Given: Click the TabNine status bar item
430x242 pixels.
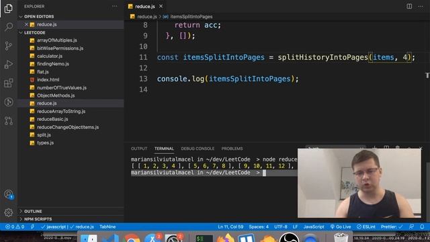Looking at the screenshot, I should click(x=107, y=227).
